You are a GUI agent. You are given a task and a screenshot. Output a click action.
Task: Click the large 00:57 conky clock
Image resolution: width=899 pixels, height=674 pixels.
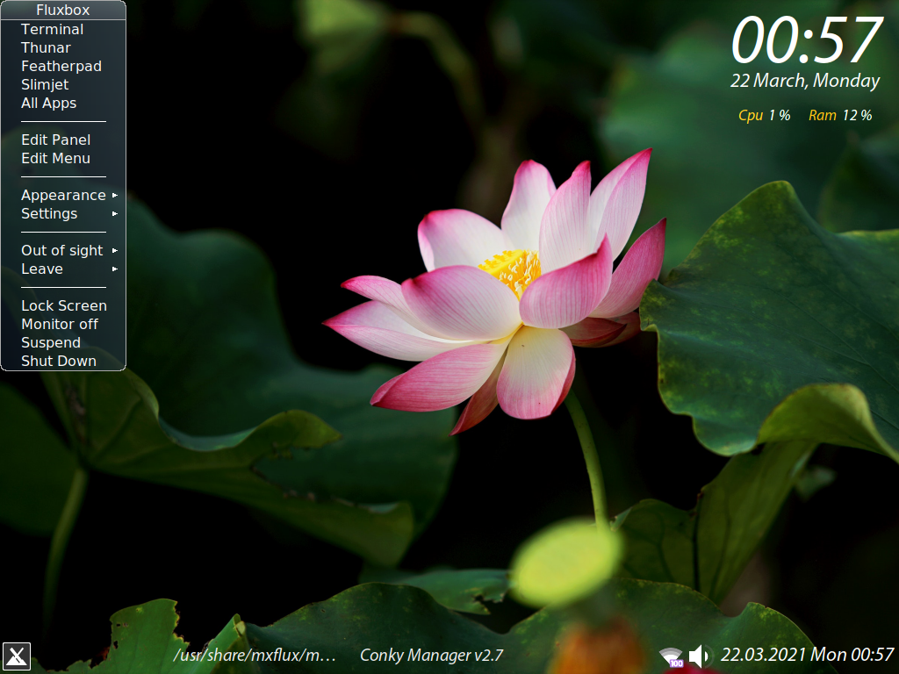(807, 39)
